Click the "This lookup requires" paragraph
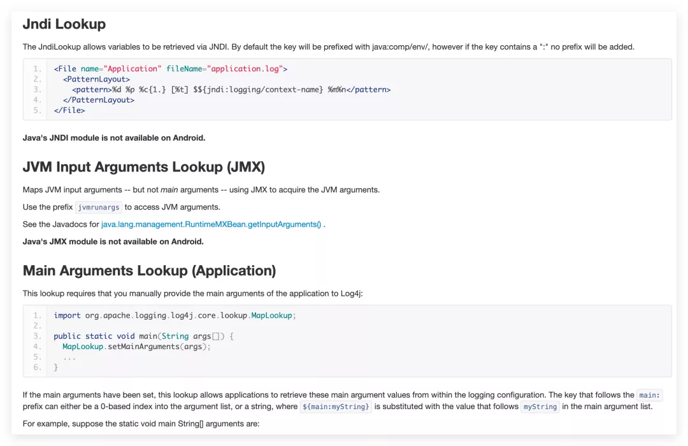Image resolution: width=688 pixels, height=446 pixels. tap(192, 293)
